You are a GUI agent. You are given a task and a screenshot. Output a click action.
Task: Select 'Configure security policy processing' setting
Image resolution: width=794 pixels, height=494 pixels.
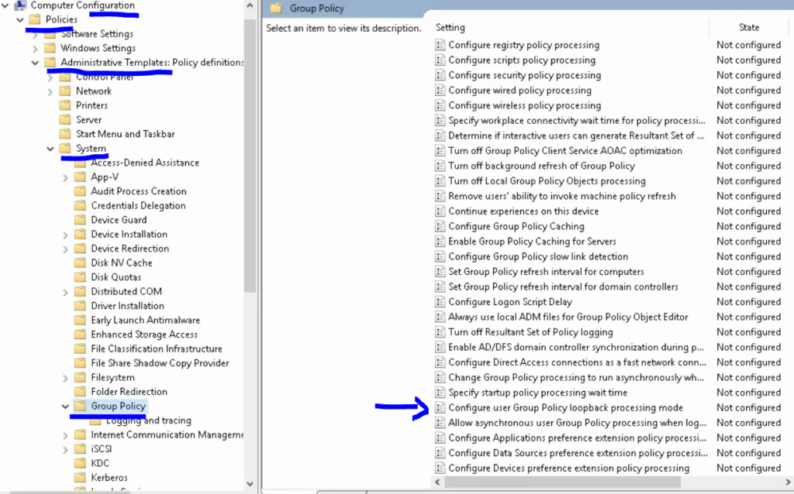(525, 75)
